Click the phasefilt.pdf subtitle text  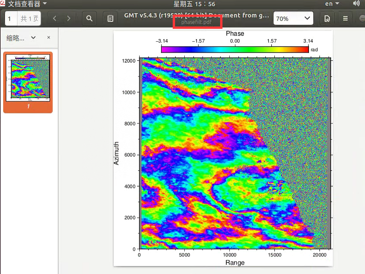point(197,22)
